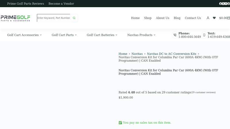Open the X (Twitter) social icon
The height and width of the screenshot is (129, 230).
[223, 4]
